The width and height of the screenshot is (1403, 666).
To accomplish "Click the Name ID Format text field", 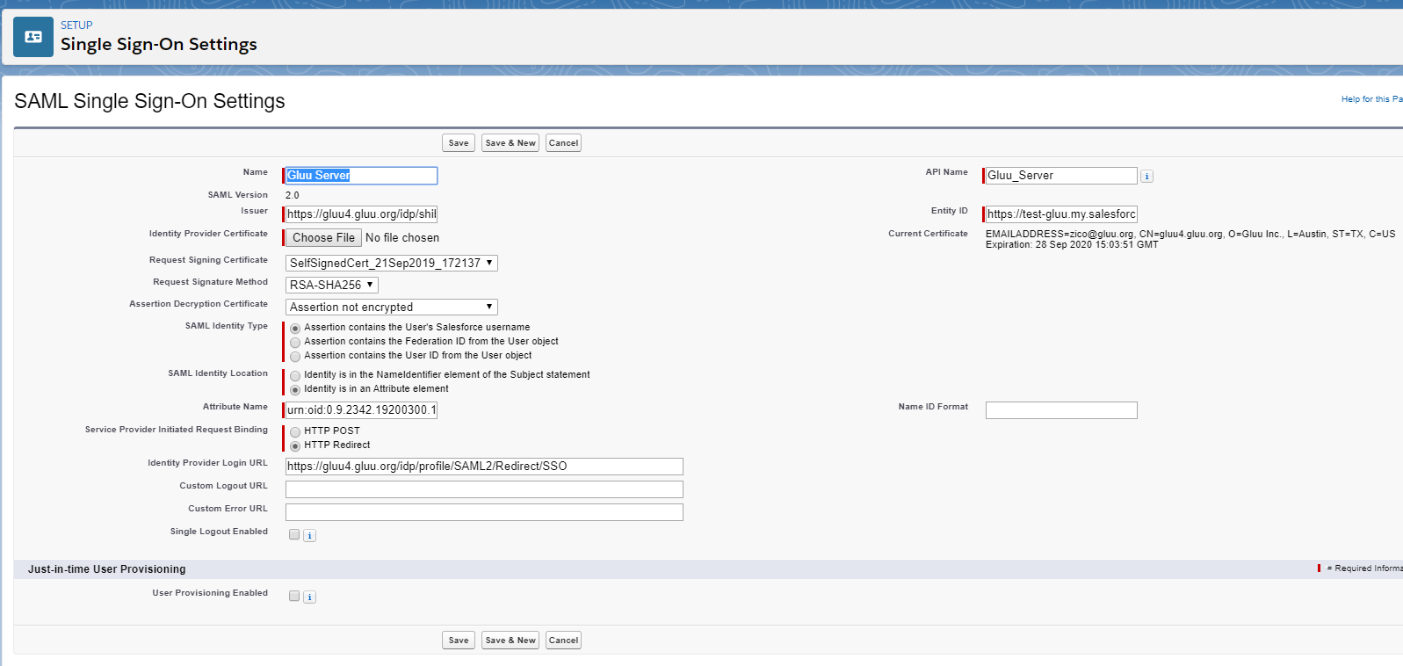I will tap(1061, 410).
